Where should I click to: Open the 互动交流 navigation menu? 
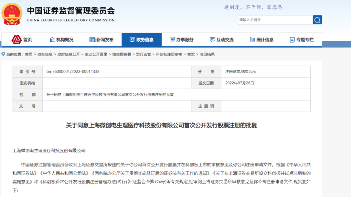click(222, 40)
